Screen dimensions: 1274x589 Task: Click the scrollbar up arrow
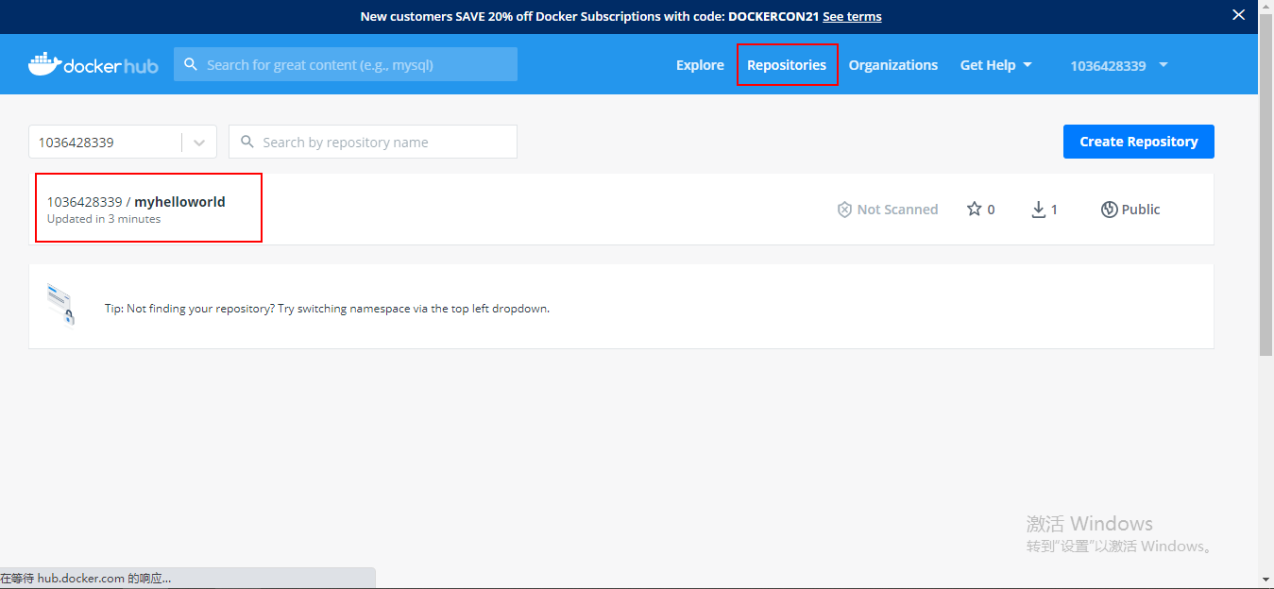point(1266,7)
